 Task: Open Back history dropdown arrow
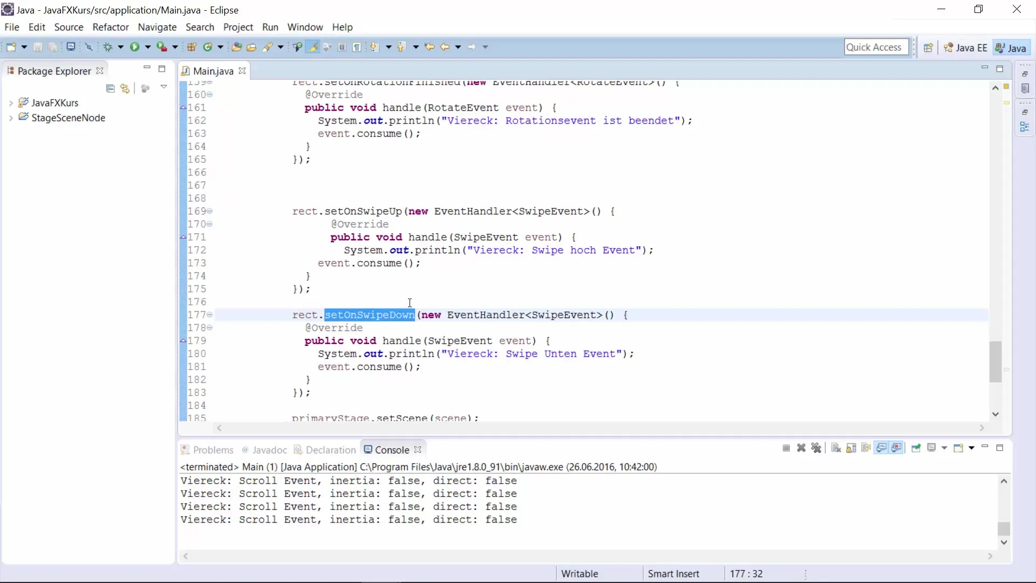click(458, 47)
